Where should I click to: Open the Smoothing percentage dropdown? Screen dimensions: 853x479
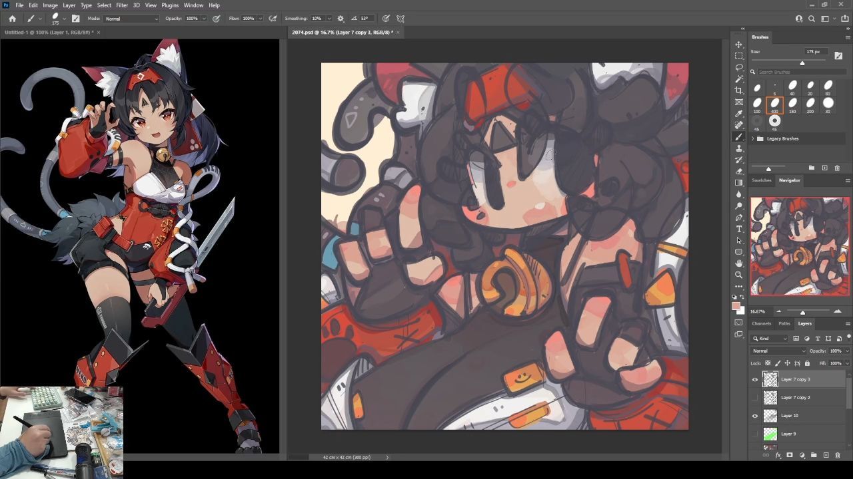click(x=329, y=19)
